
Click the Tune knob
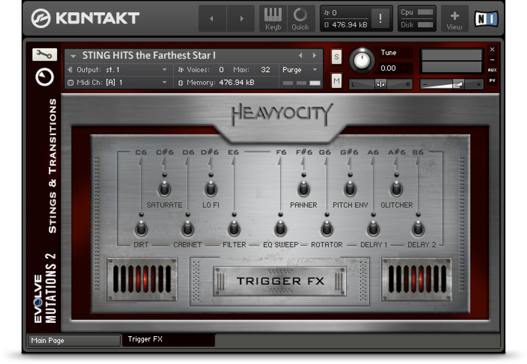363,60
